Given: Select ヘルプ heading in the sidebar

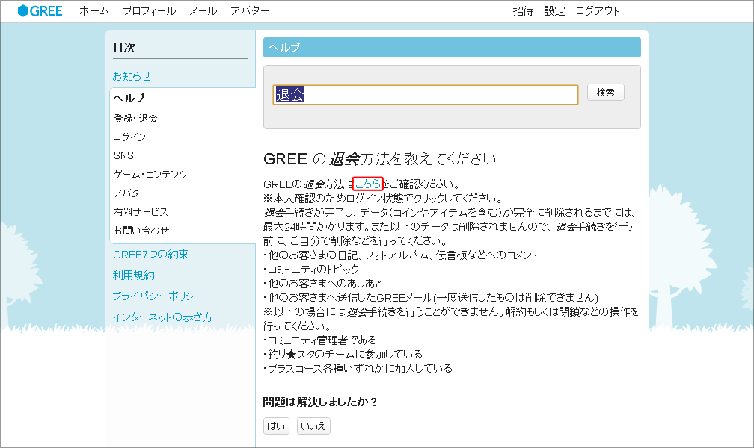Looking at the screenshot, I should (x=129, y=98).
